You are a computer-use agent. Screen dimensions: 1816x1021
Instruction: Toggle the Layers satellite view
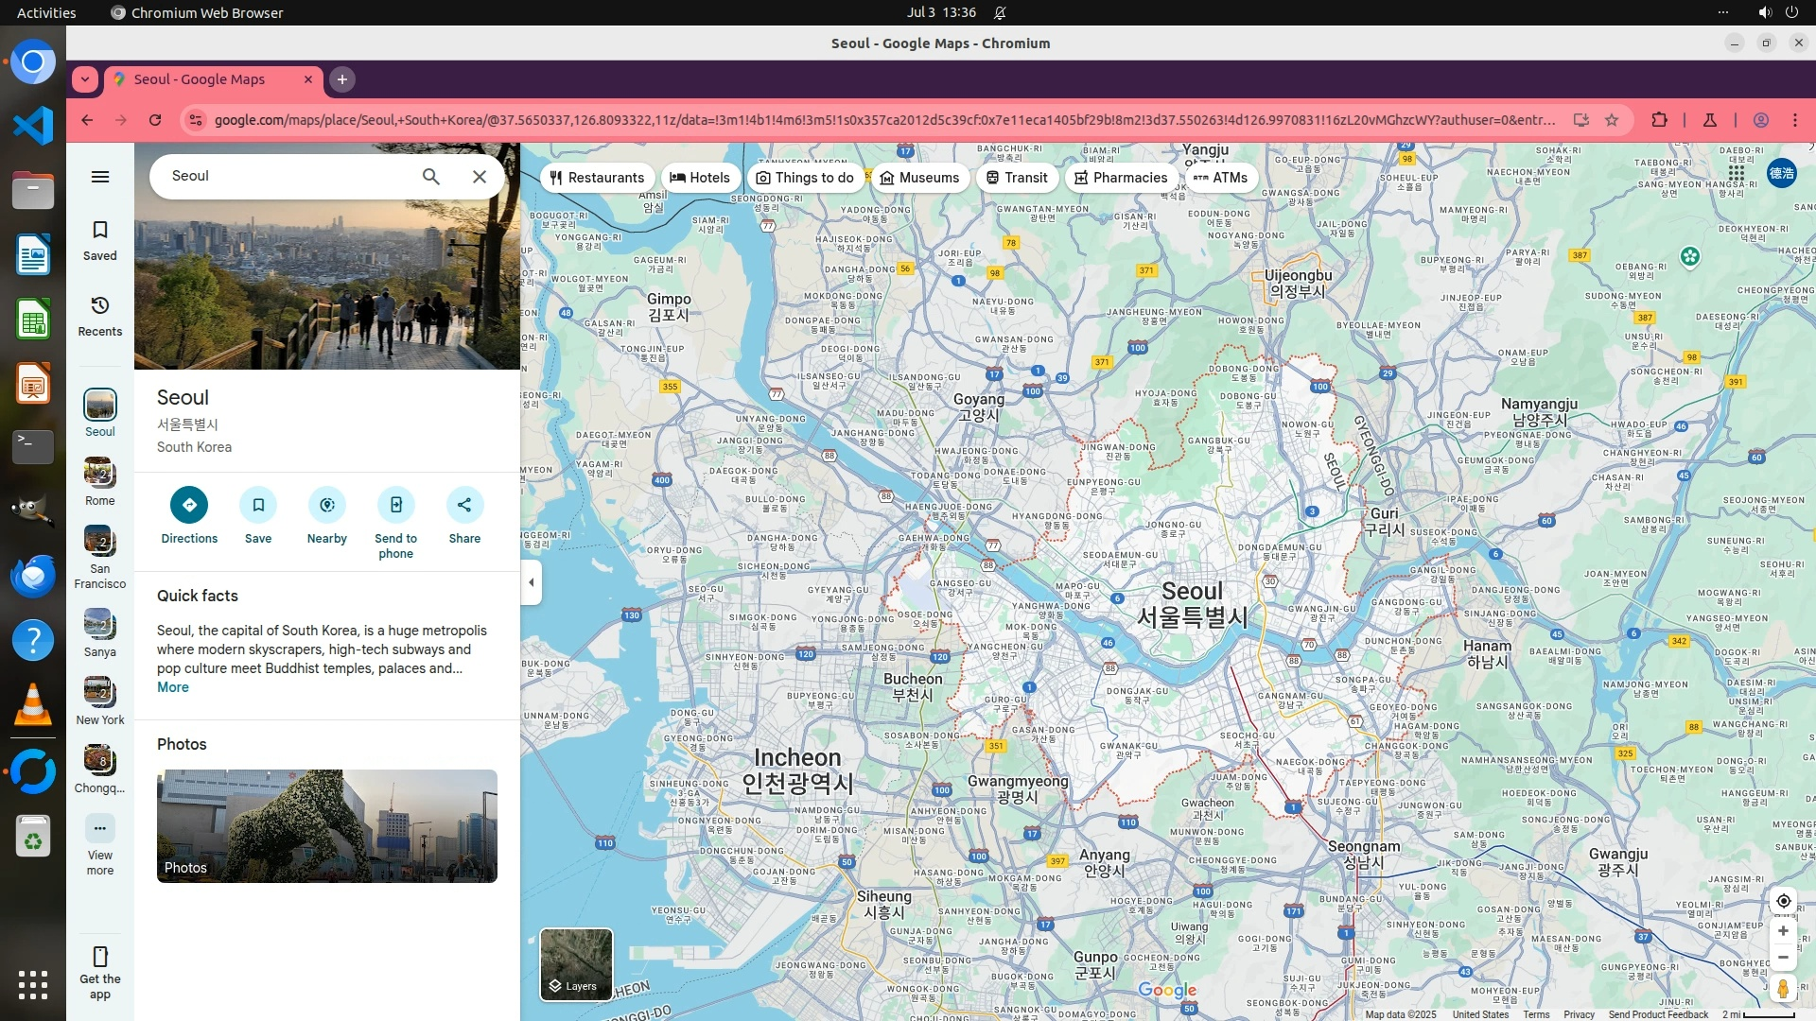coord(576,964)
